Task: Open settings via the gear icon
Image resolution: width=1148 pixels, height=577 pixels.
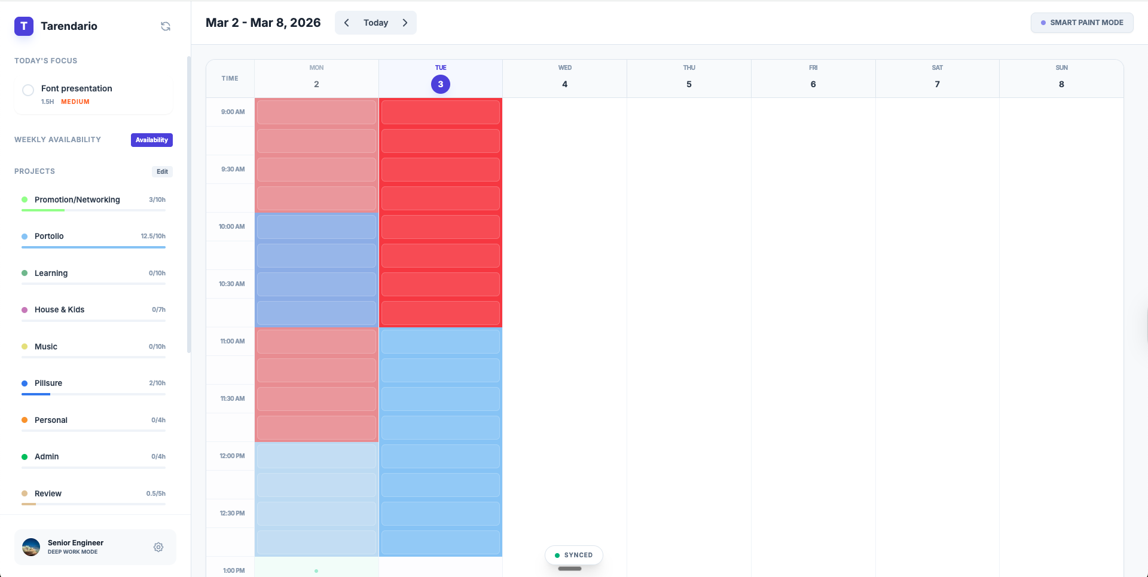Action: point(158,547)
